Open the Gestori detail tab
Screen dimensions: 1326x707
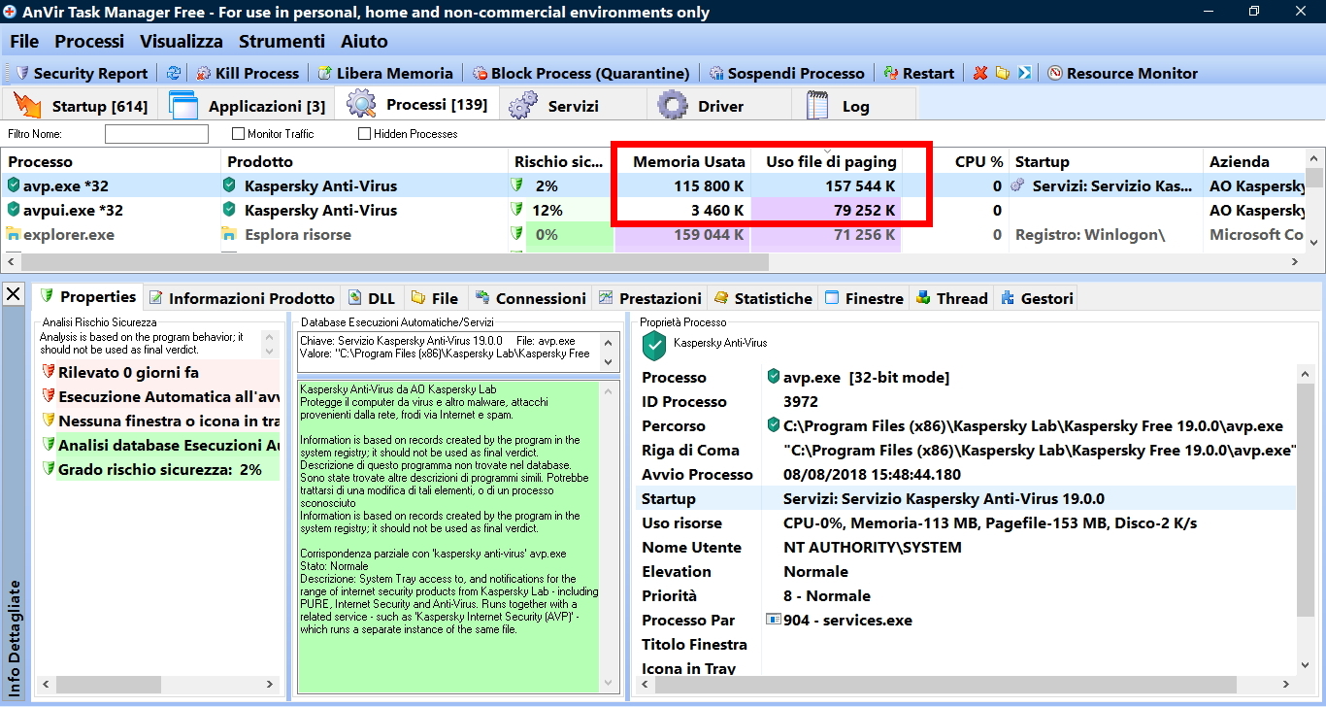click(1037, 298)
